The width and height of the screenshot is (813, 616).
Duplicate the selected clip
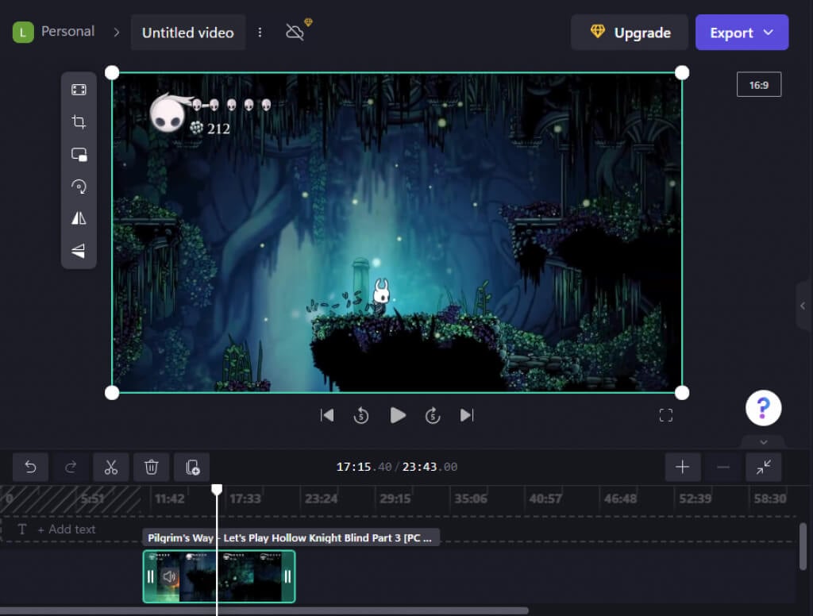192,468
